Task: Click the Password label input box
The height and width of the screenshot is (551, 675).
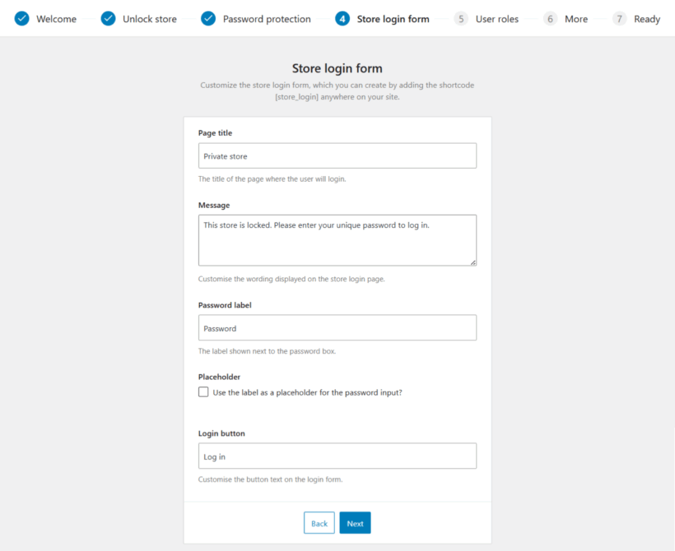Action: [x=337, y=327]
